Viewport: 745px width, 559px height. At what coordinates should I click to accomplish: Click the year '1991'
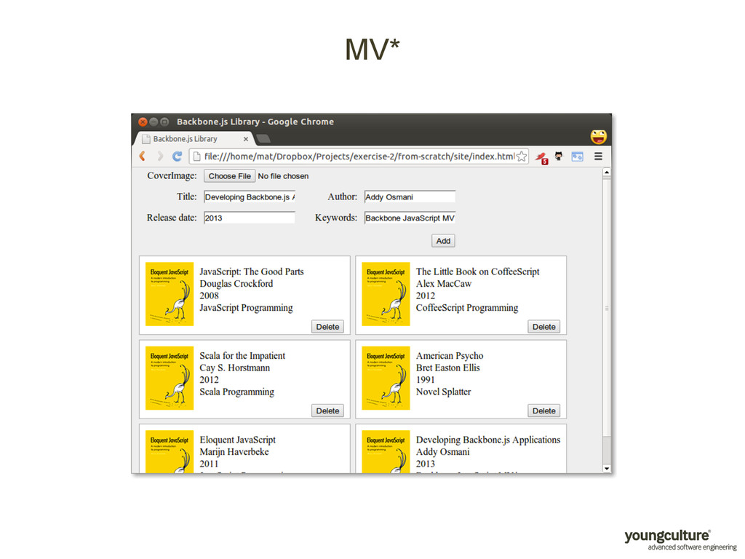point(425,380)
